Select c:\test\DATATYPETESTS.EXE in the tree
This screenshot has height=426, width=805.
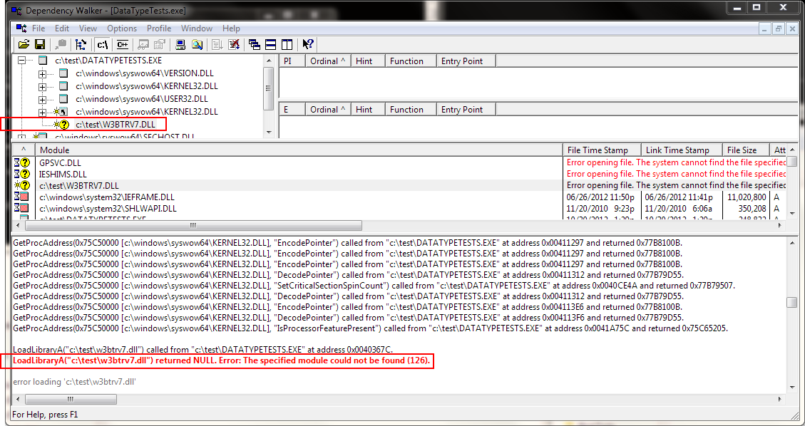(x=108, y=61)
